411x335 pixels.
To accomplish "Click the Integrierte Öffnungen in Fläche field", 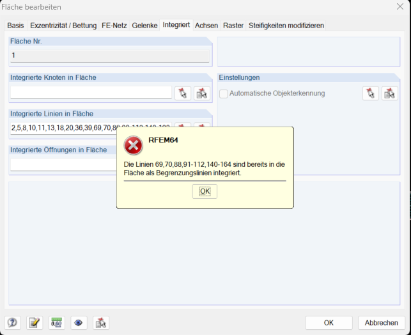I will tap(63, 164).
